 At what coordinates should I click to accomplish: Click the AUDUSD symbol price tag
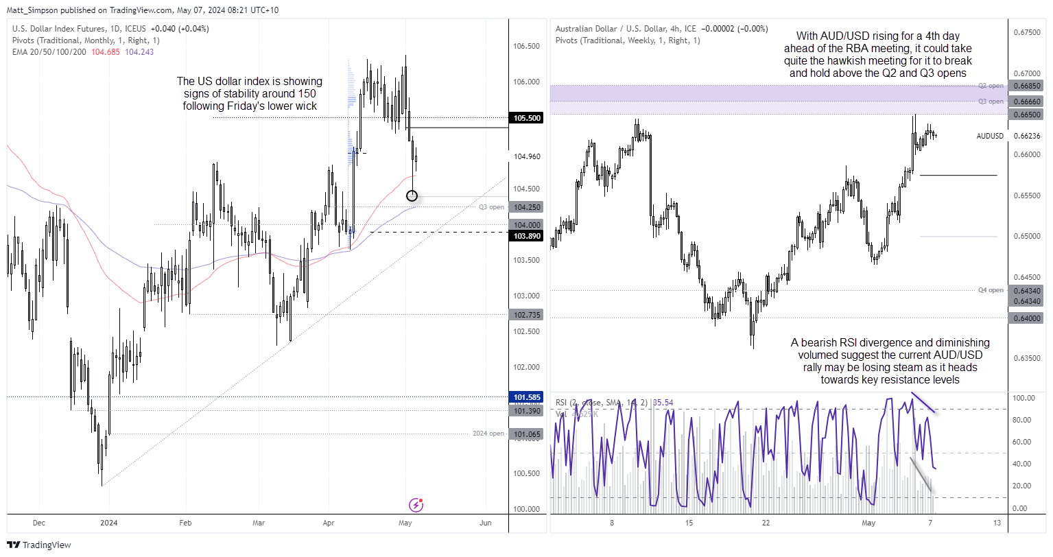click(x=990, y=136)
